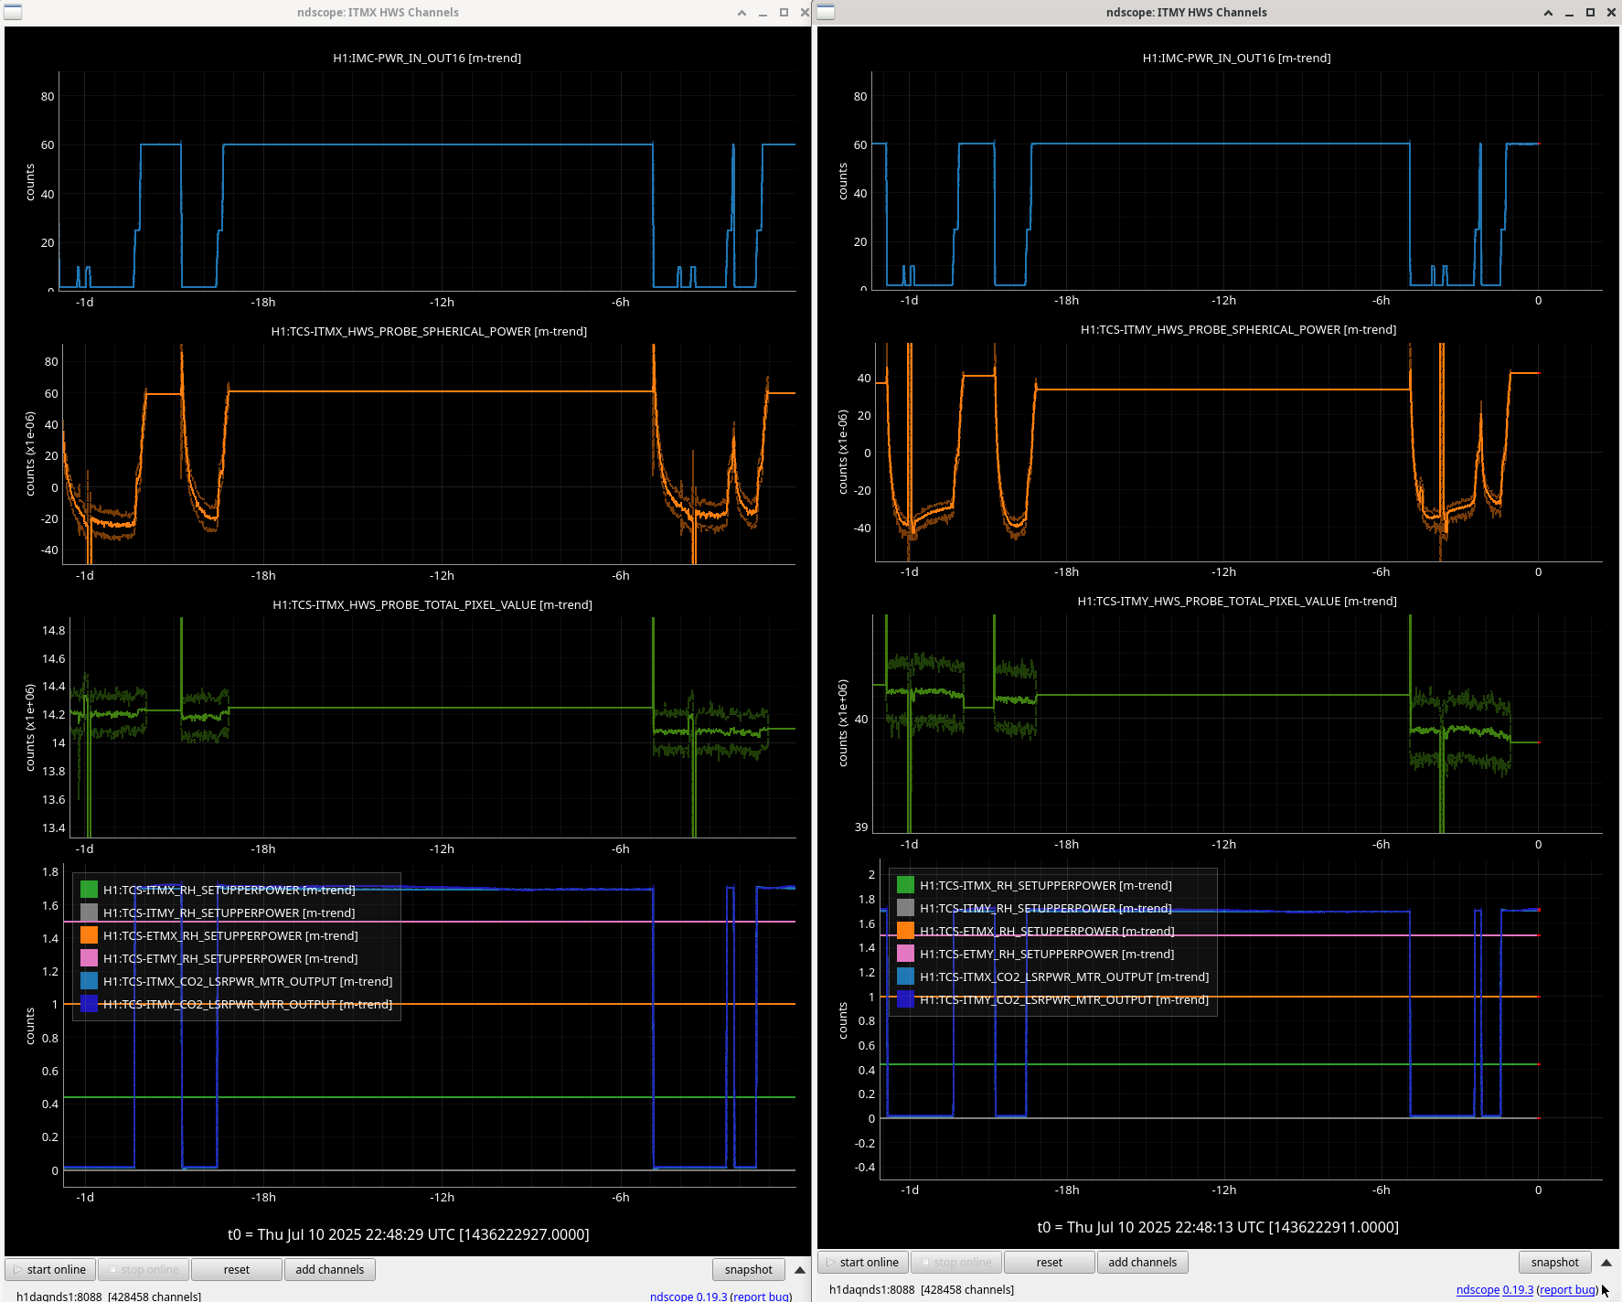This screenshot has height=1302, width=1622.
Task: Click H1:TCS-ITMY_HWS_PROBE_SPHERICAL_POWER plot title
Action: (1238, 329)
